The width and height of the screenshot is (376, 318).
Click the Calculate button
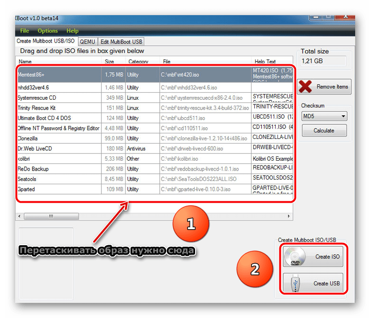tap(324, 130)
